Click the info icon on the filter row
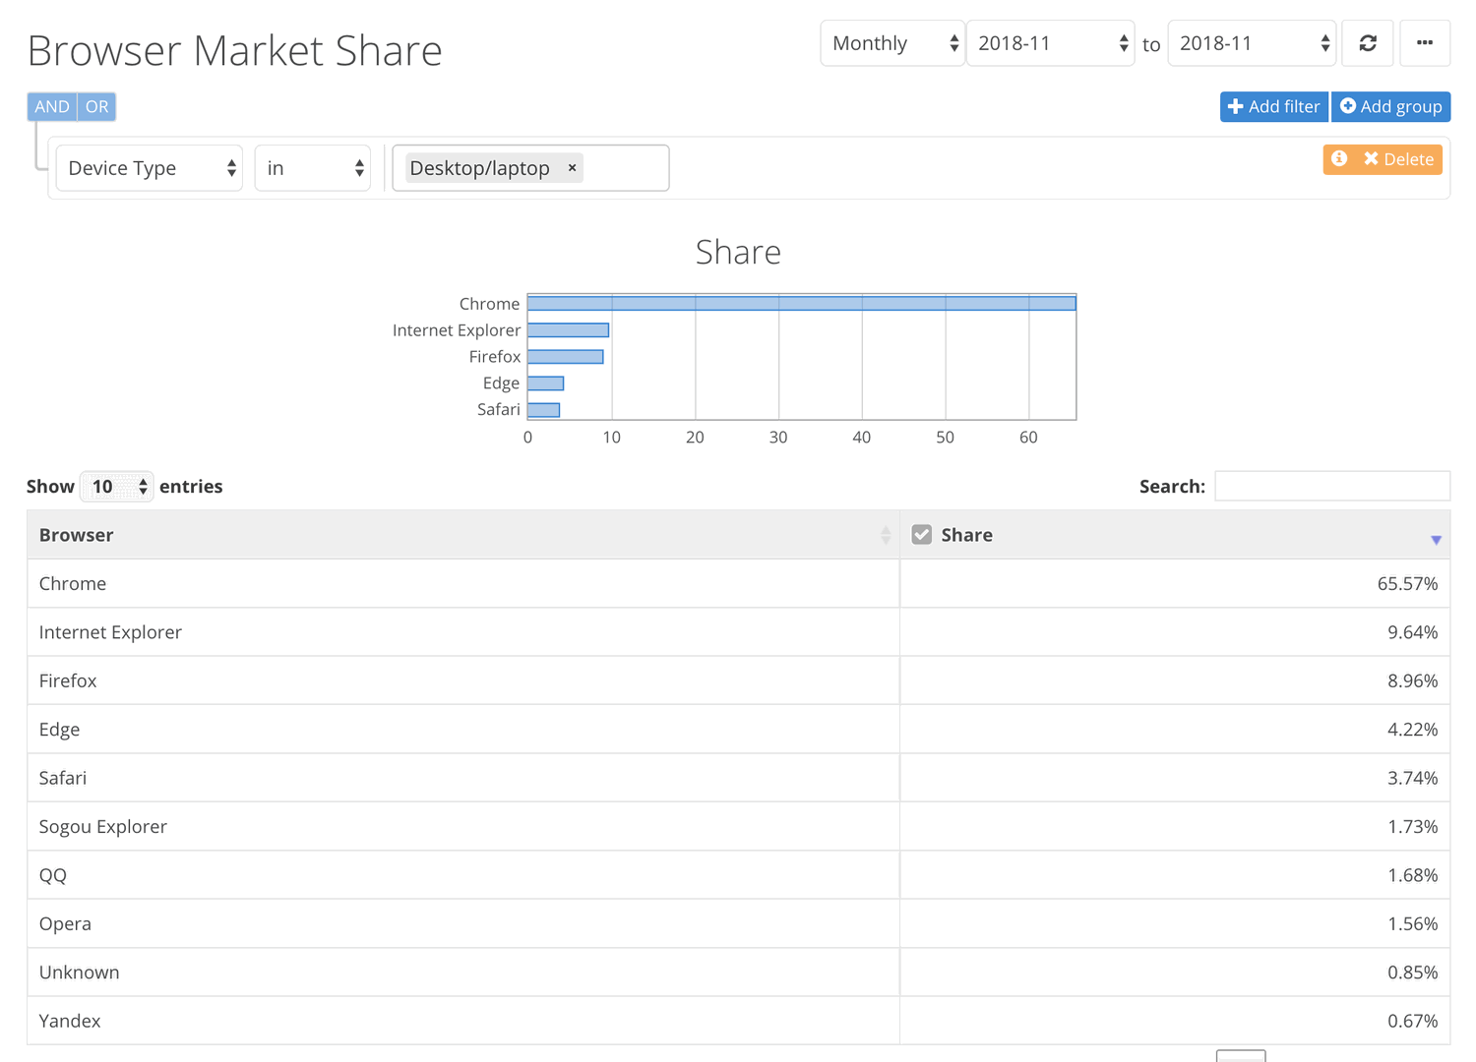The height and width of the screenshot is (1062, 1476). pos(1339,158)
